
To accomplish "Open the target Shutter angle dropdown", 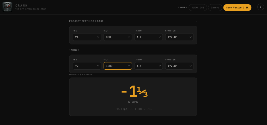I will (179, 66).
